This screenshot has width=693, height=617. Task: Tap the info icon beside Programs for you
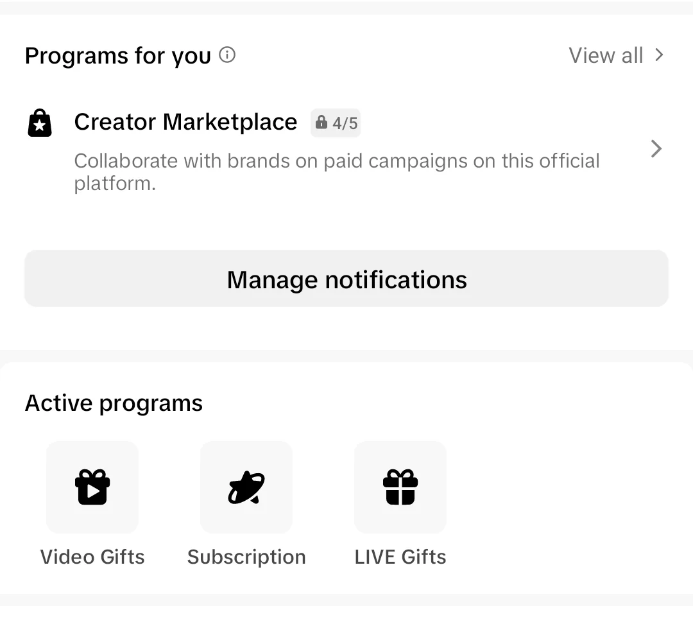coord(227,55)
